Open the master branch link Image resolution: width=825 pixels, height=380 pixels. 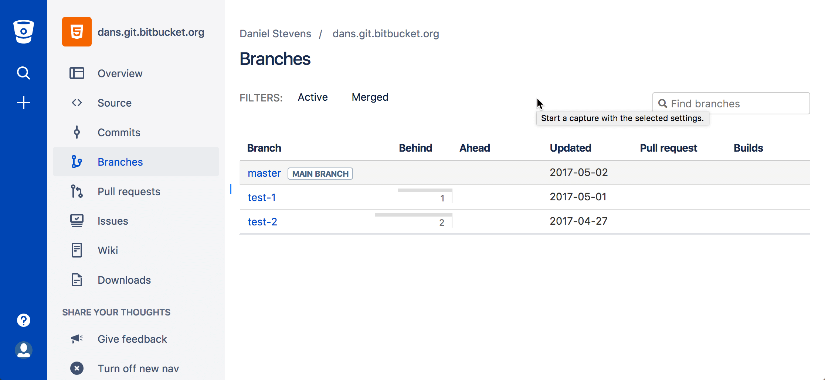[264, 173]
